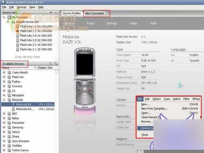
Task: Expand the Nokia device group
Action: tap(4, 118)
